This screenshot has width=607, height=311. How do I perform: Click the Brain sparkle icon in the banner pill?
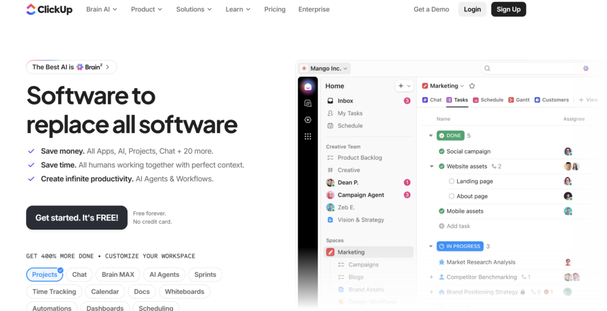click(x=80, y=67)
